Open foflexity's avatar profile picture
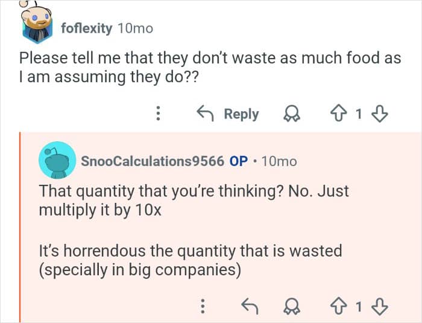This screenshot has height=323, width=422. (36, 24)
